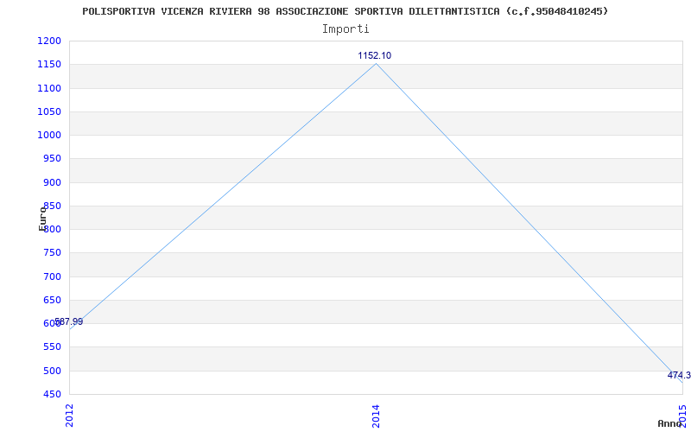The height and width of the screenshot is (432, 691).
Task: Click the 850 y-axis tick label
Action: coord(52,206)
